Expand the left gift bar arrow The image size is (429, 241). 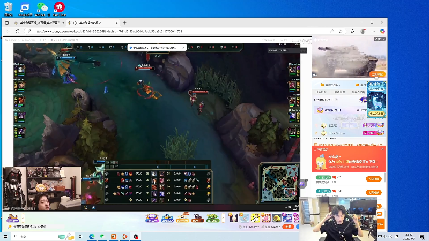23,218
